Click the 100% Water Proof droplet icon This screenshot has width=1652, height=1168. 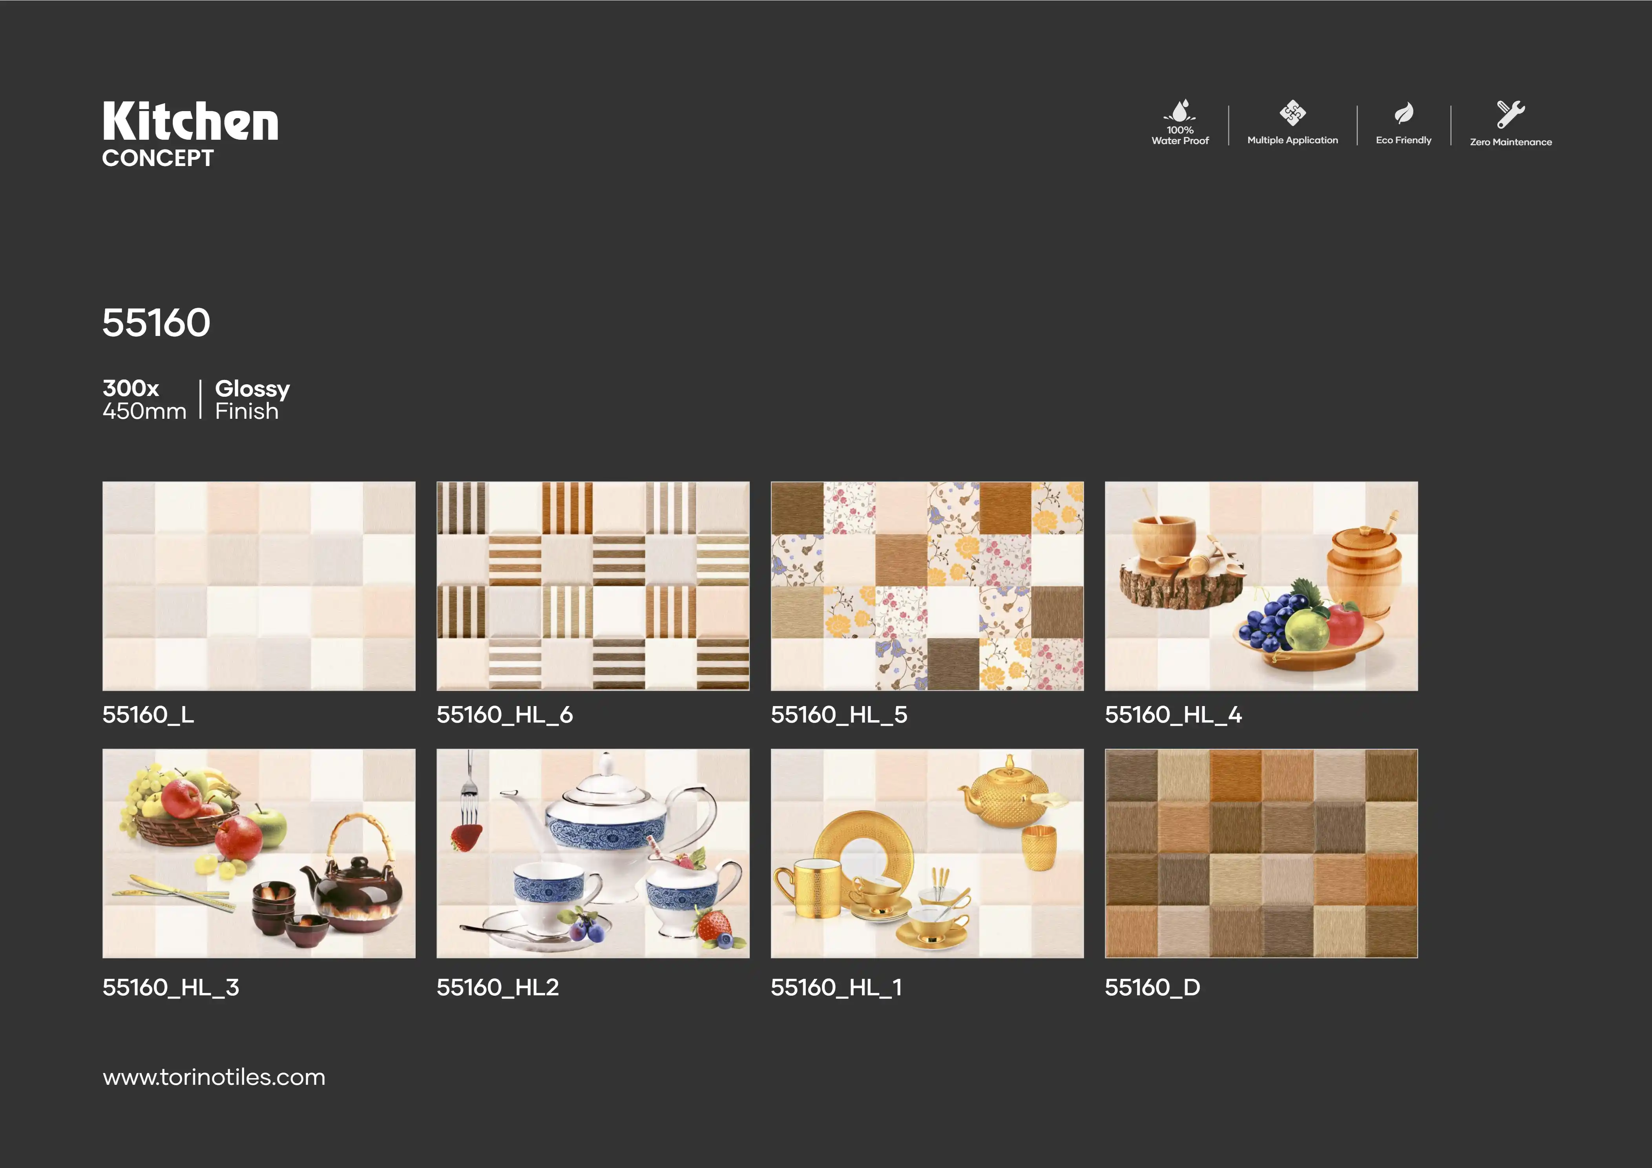click(x=1180, y=111)
